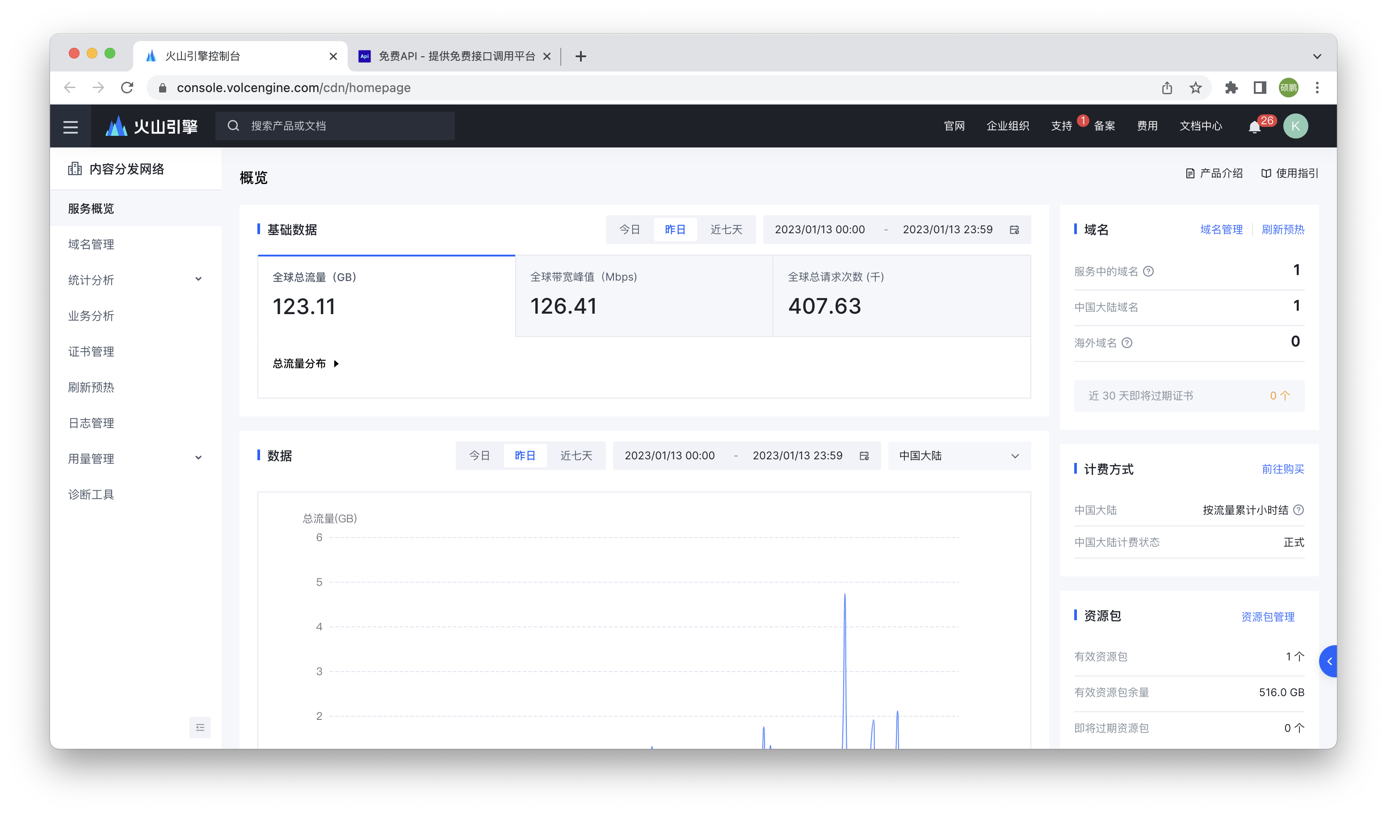Close the 火山引擎控制台 tab

click(333, 56)
